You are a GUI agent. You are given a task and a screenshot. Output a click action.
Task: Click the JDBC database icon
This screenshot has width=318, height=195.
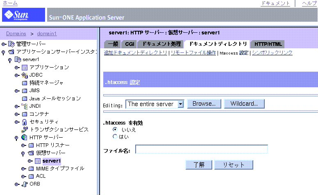point(25,75)
